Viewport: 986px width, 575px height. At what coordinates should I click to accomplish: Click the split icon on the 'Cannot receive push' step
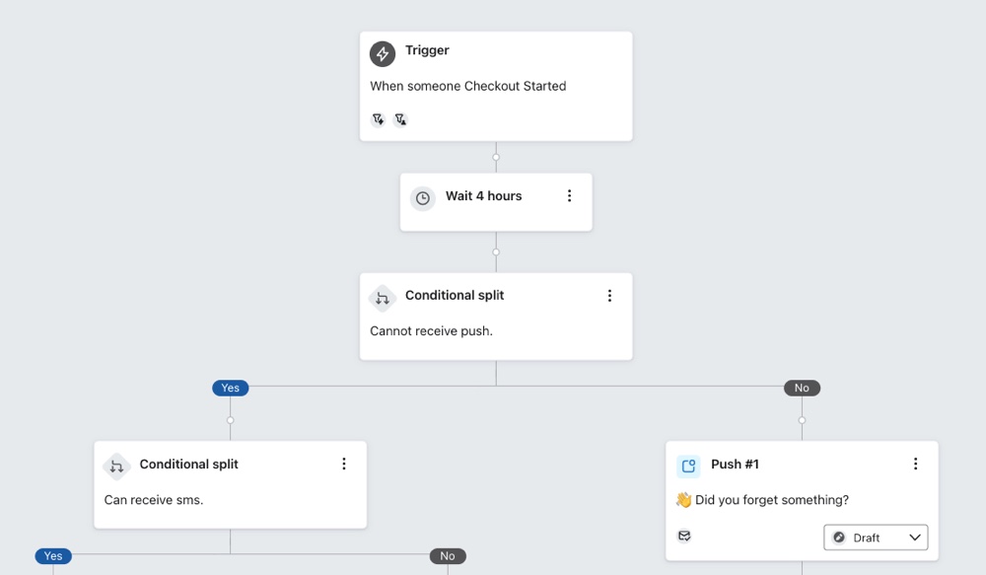383,298
